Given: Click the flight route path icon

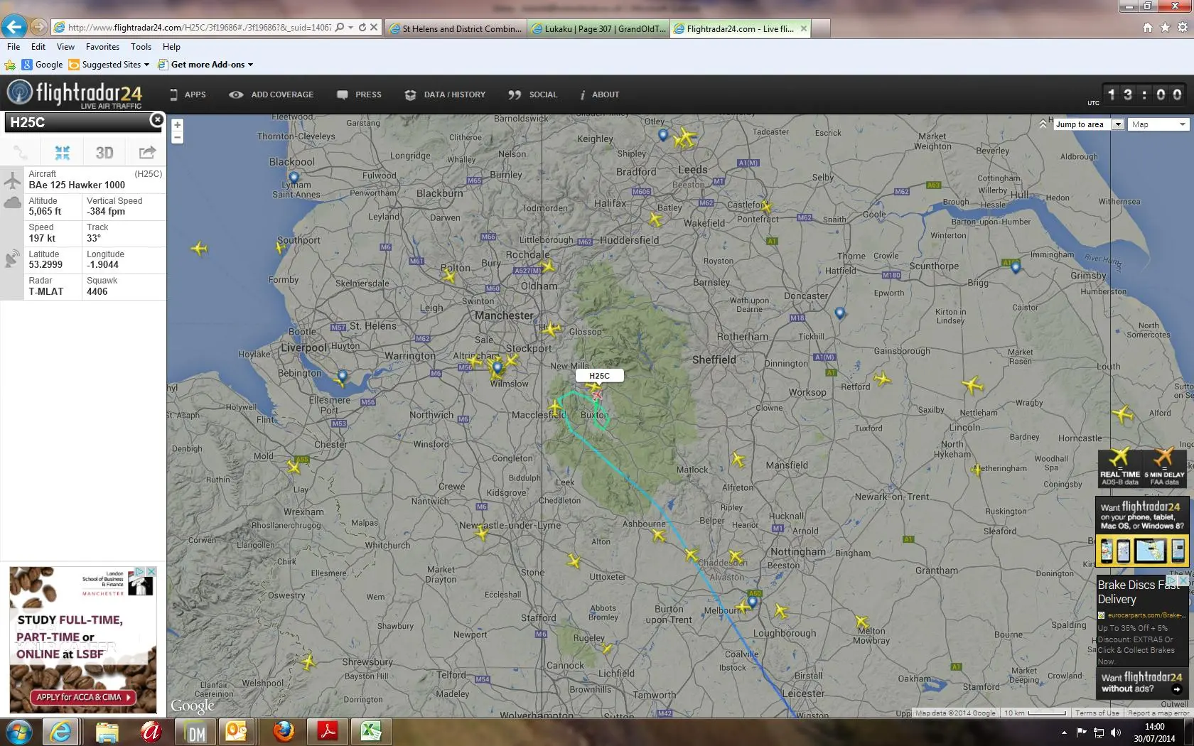Looking at the screenshot, I should coord(21,153).
